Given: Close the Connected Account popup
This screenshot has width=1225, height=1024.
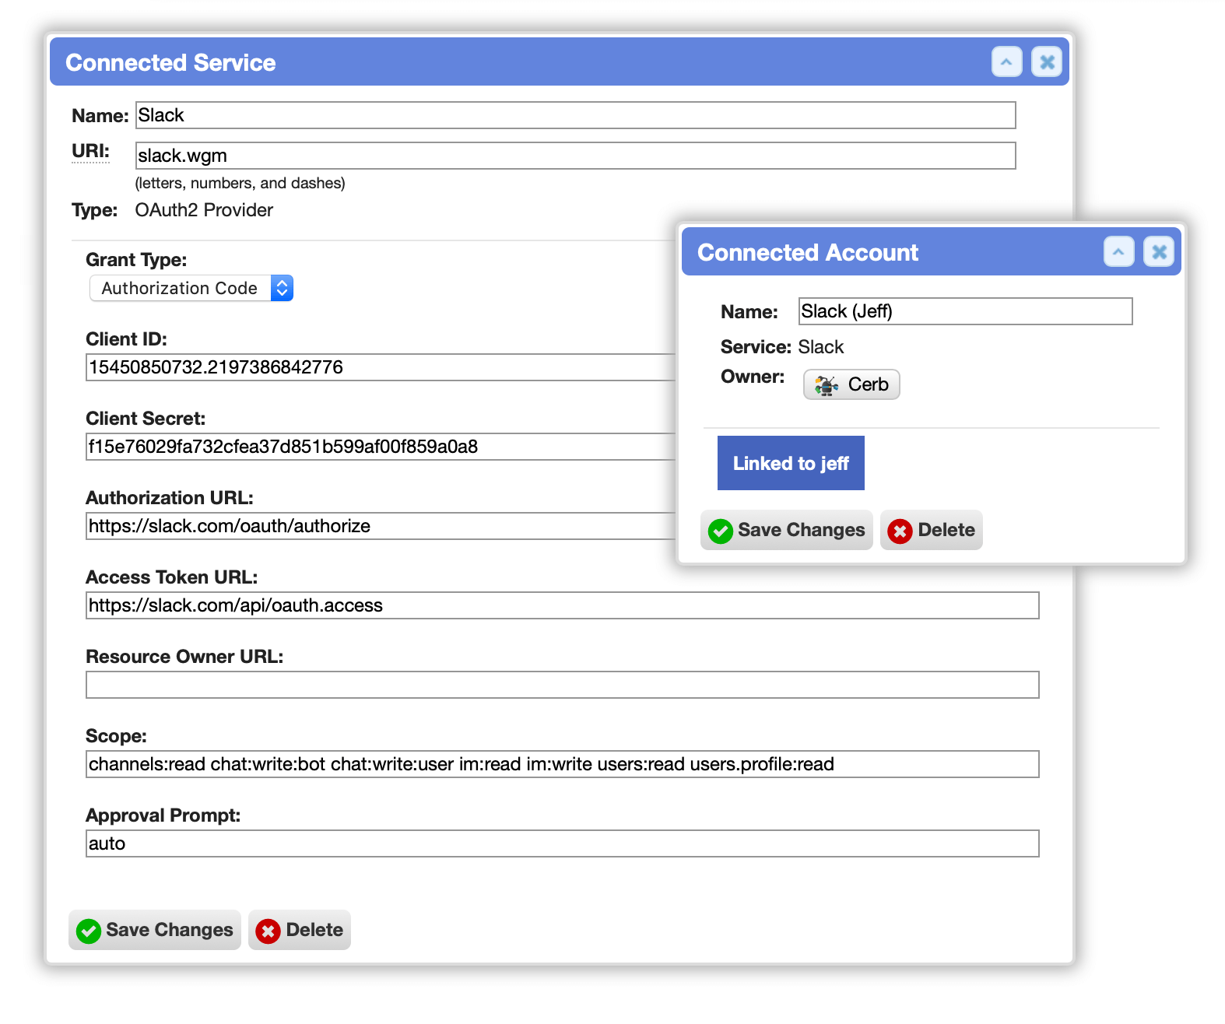Looking at the screenshot, I should (1159, 251).
